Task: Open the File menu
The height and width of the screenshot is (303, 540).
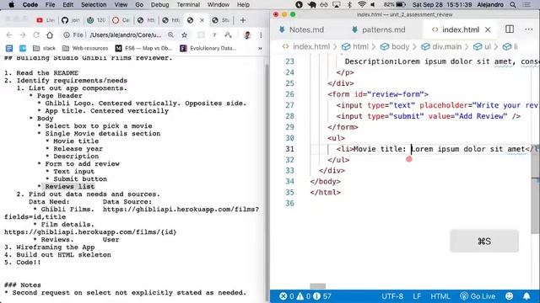Action: [x=50, y=5]
